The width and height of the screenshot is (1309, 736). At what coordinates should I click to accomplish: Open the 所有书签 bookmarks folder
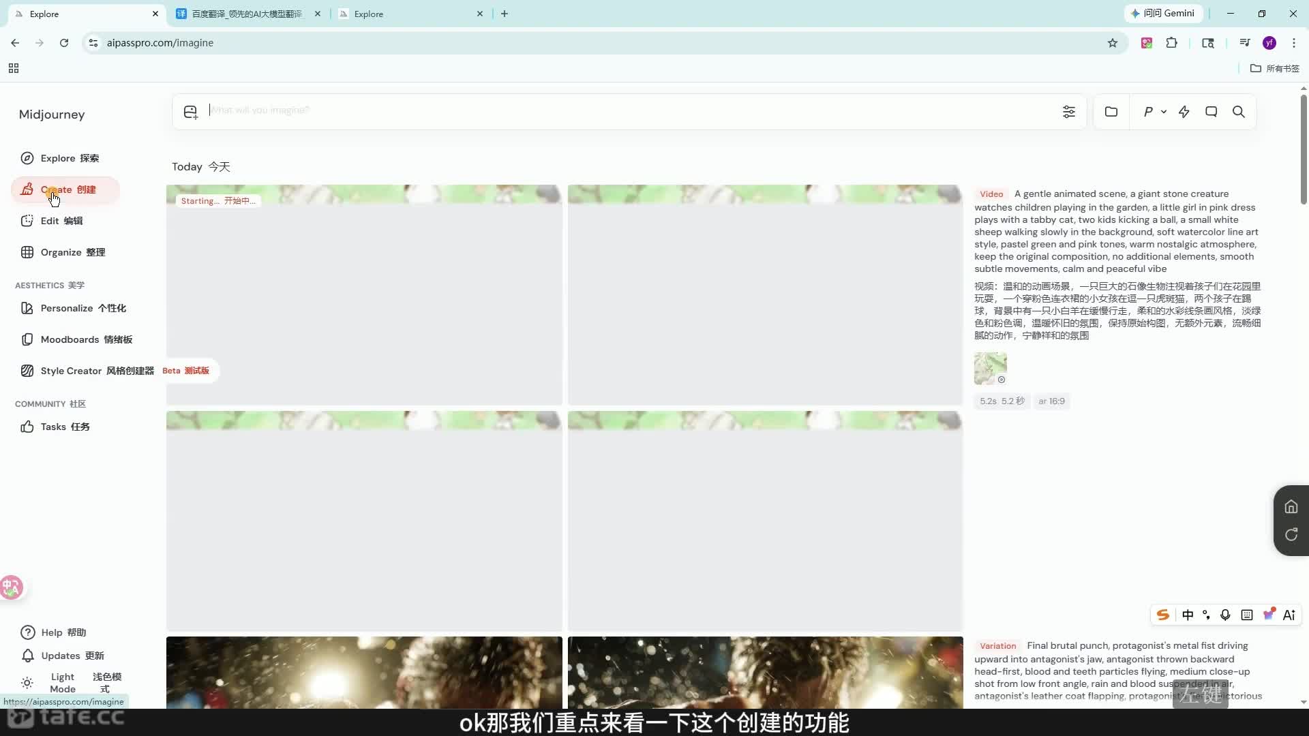1275,68
